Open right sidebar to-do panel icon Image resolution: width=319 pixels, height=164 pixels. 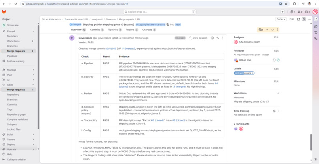pyautogui.click(x=316, y=19)
